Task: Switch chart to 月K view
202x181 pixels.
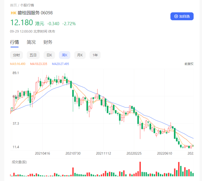Action: [x=80, y=55]
